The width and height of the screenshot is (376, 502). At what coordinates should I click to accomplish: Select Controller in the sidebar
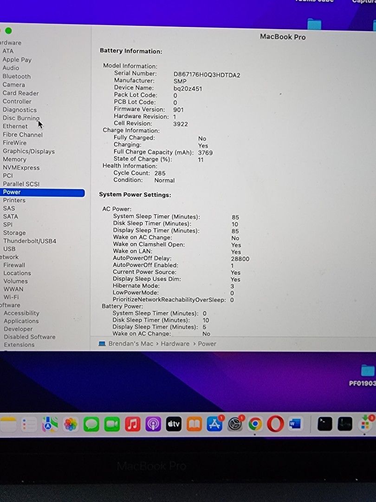point(17,101)
